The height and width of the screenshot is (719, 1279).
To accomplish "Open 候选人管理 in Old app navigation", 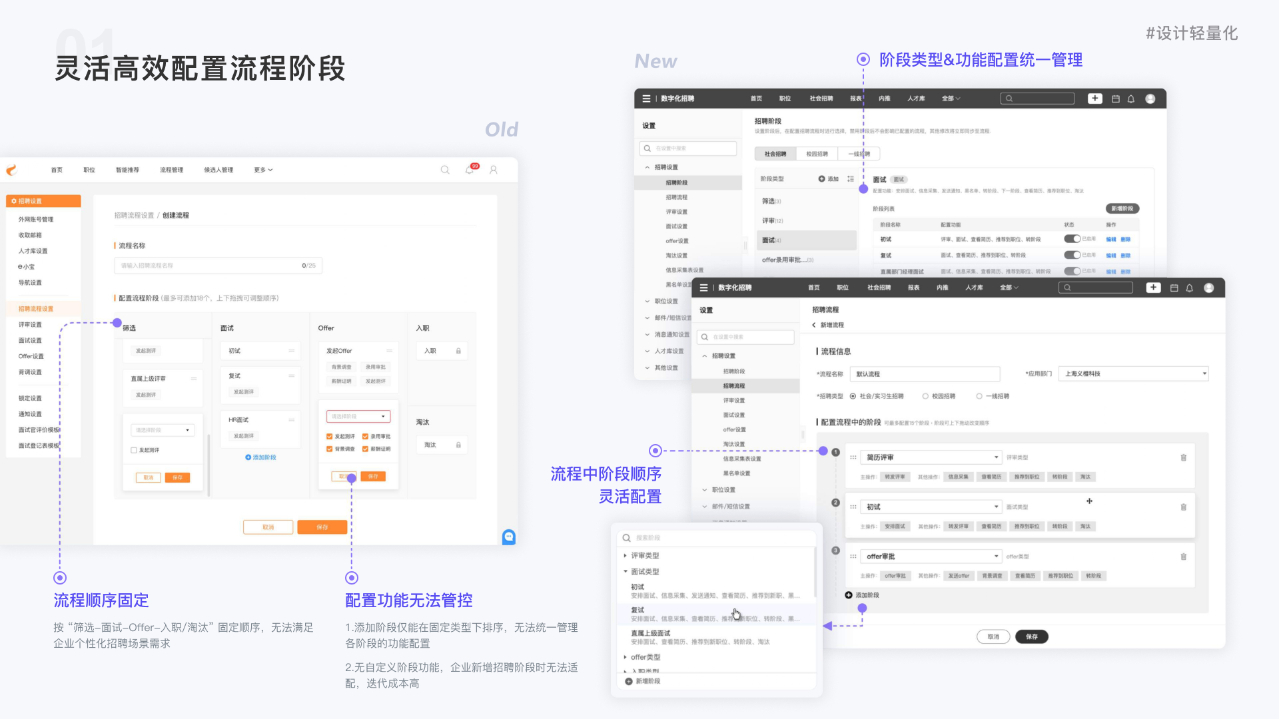I will [218, 170].
